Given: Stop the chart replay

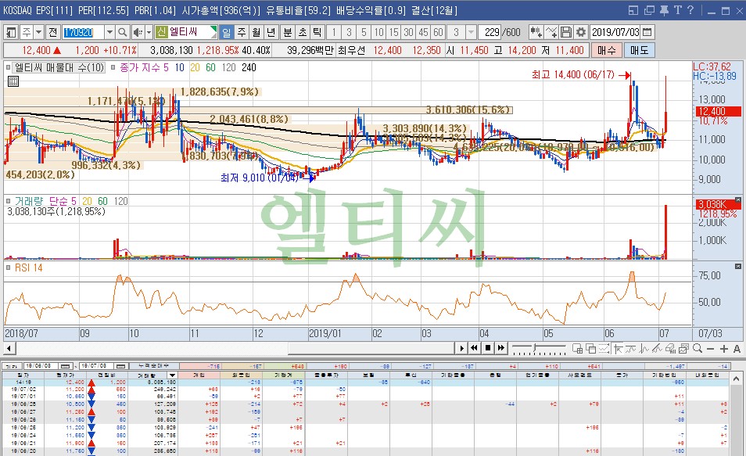Looking at the screenshot, I should point(488,348).
